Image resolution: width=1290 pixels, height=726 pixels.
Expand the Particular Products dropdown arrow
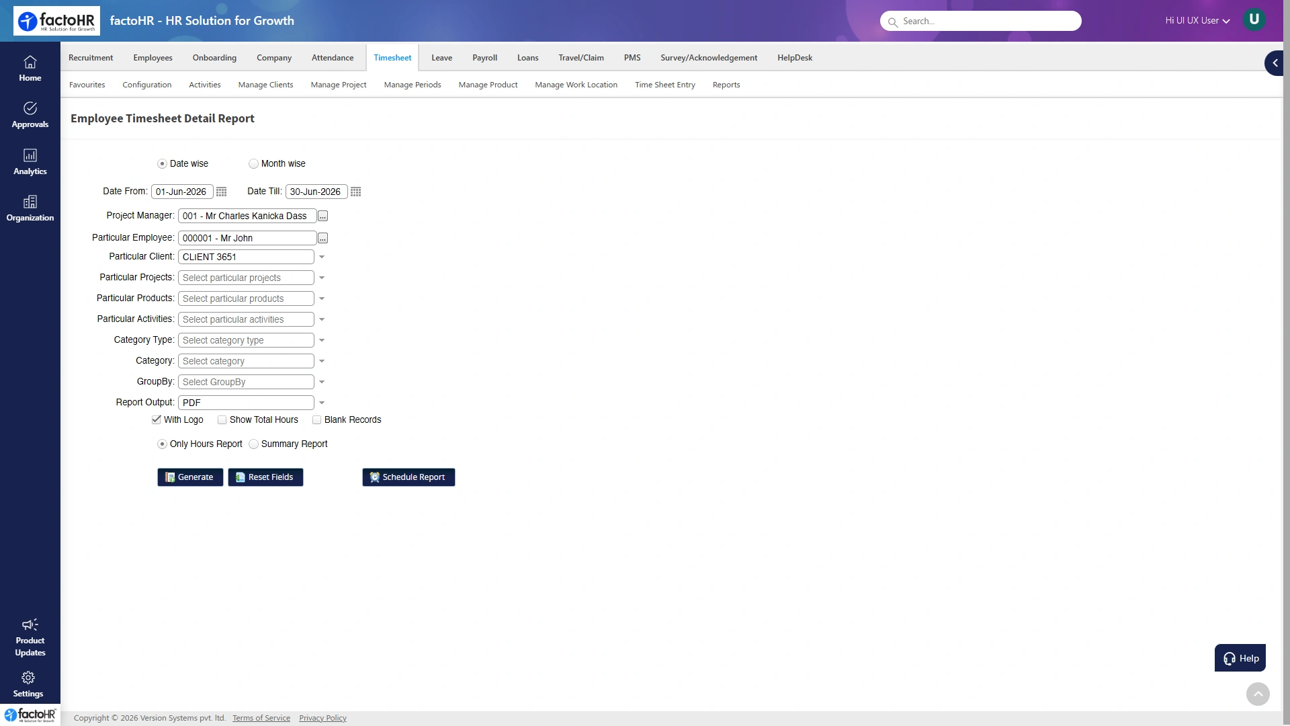pos(322,298)
